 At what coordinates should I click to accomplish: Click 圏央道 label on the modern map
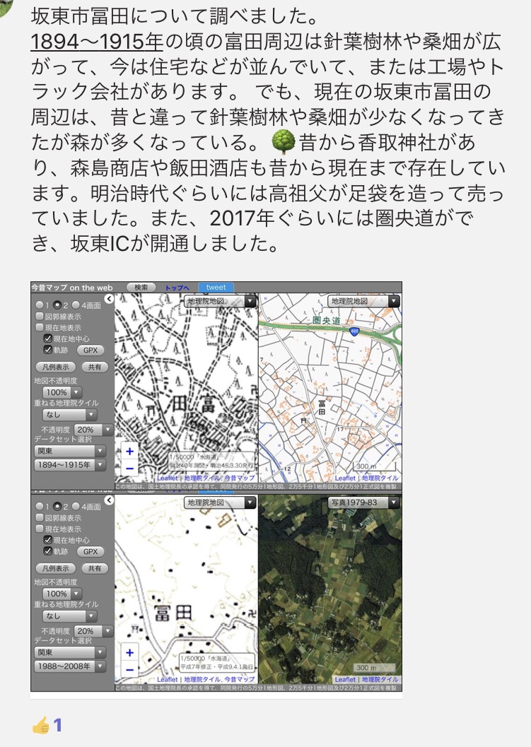tap(327, 320)
